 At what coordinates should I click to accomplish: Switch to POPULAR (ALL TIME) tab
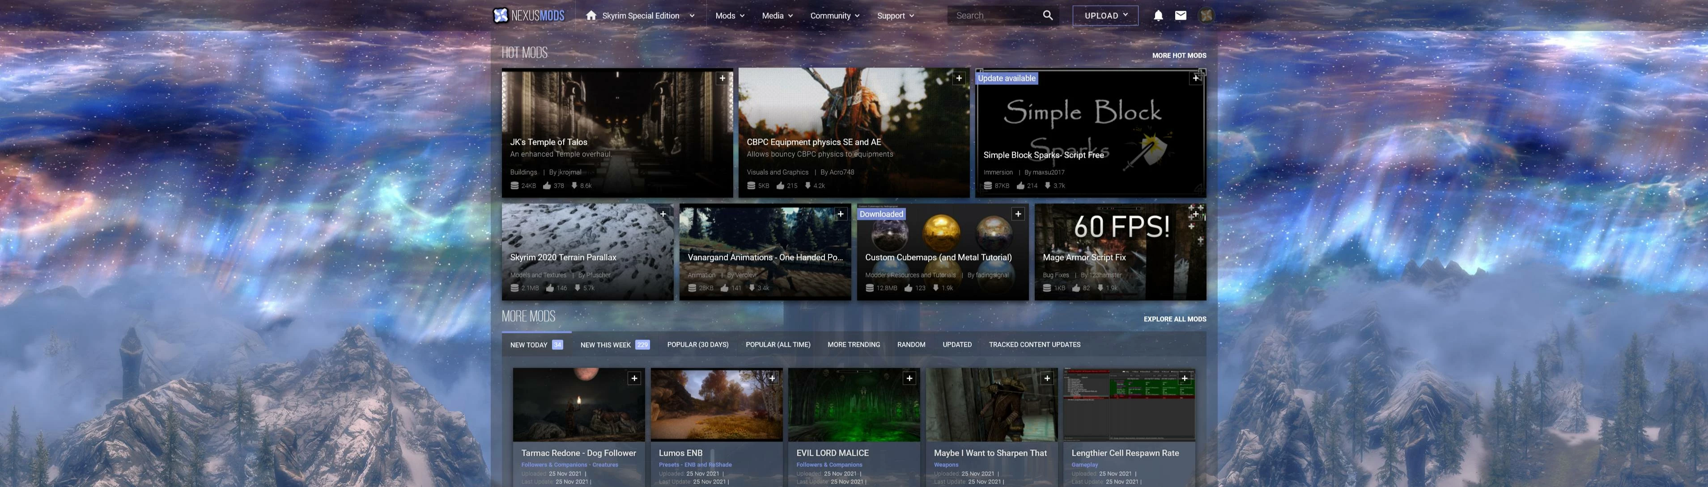(778, 344)
